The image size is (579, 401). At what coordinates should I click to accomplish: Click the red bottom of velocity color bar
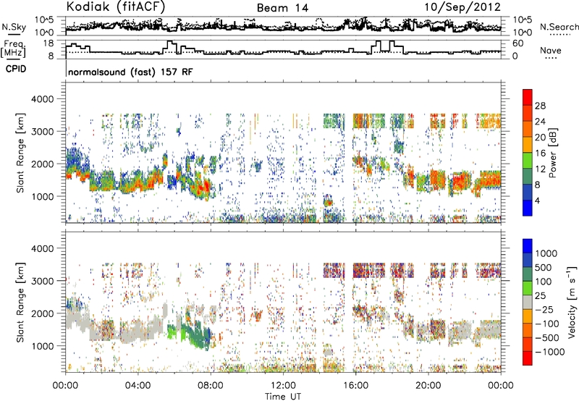tap(528, 358)
